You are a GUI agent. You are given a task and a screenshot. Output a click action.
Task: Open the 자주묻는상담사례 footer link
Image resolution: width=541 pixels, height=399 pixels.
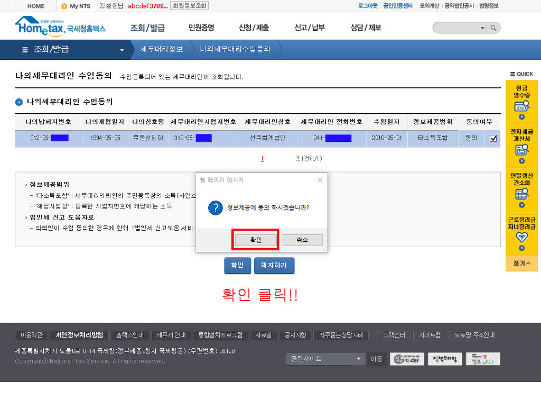coord(341,335)
